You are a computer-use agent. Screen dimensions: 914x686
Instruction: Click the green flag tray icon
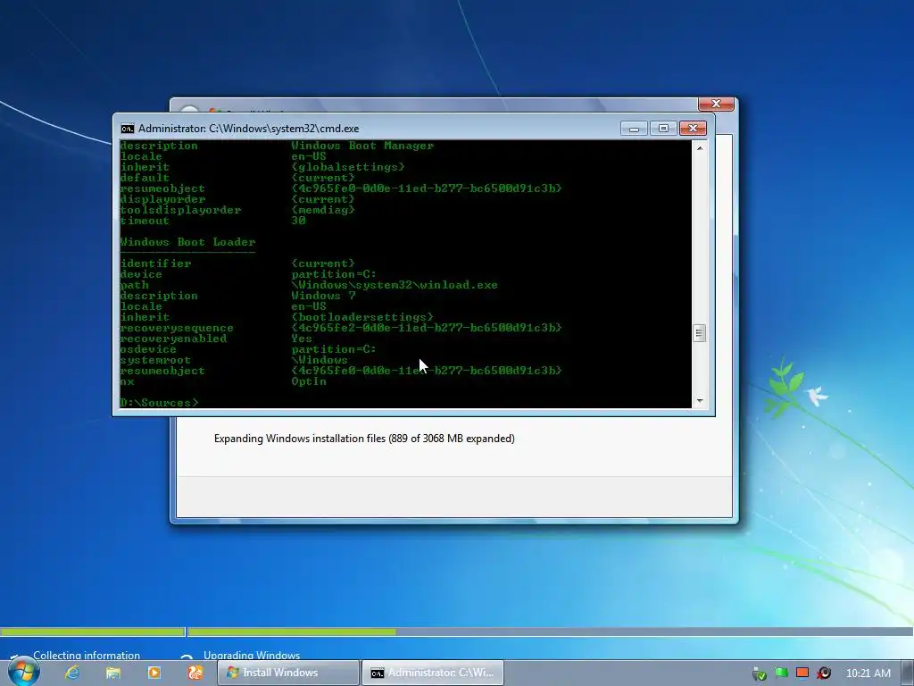click(x=781, y=673)
